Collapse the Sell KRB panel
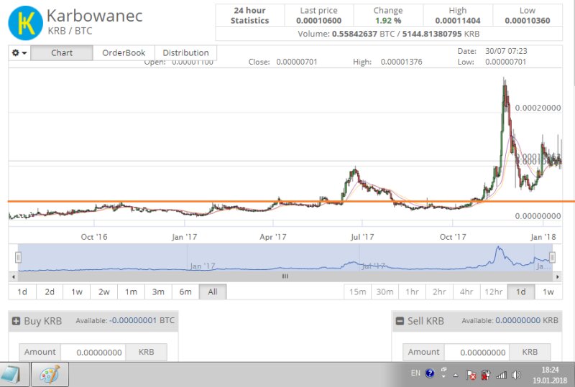575x387 pixels. [400, 322]
